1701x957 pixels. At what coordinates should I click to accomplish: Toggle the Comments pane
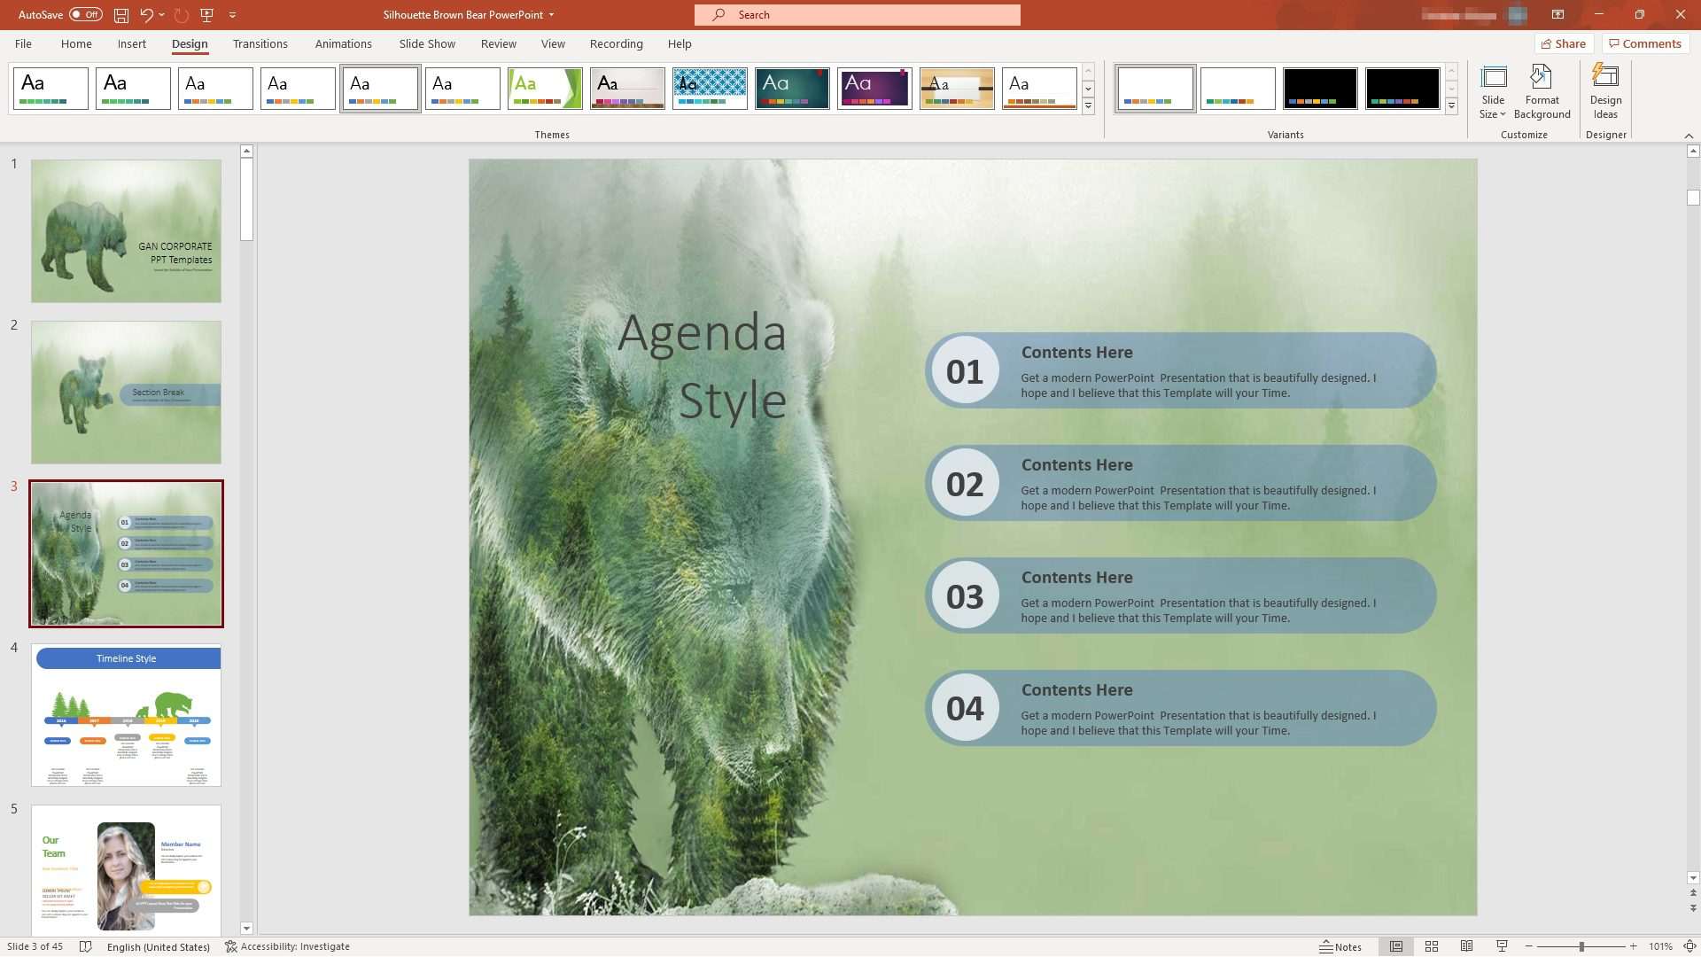coord(1644,43)
